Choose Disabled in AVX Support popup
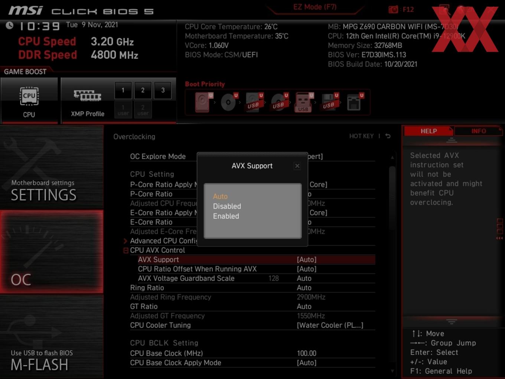The width and height of the screenshot is (505, 379). pyautogui.click(x=227, y=206)
